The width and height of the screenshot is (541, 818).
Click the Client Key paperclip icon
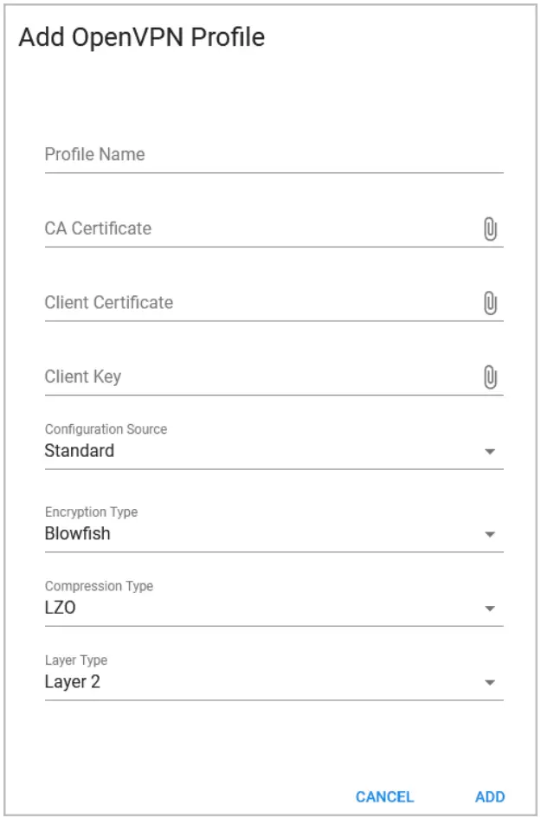tap(493, 376)
